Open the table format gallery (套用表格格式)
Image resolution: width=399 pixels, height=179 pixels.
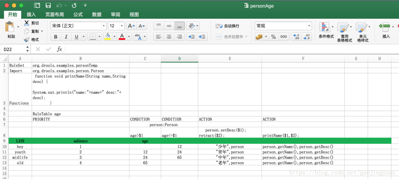pos(344,32)
